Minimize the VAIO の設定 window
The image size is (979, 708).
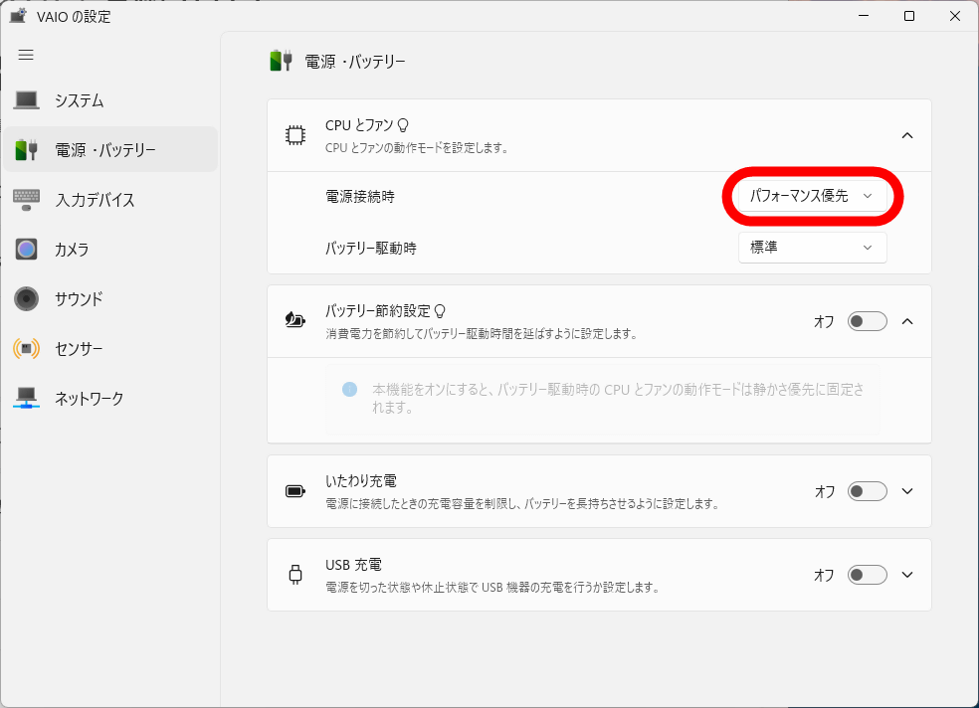863,16
